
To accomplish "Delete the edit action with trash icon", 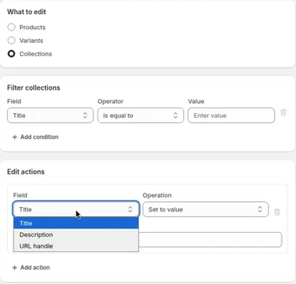I will coord(277,212).
